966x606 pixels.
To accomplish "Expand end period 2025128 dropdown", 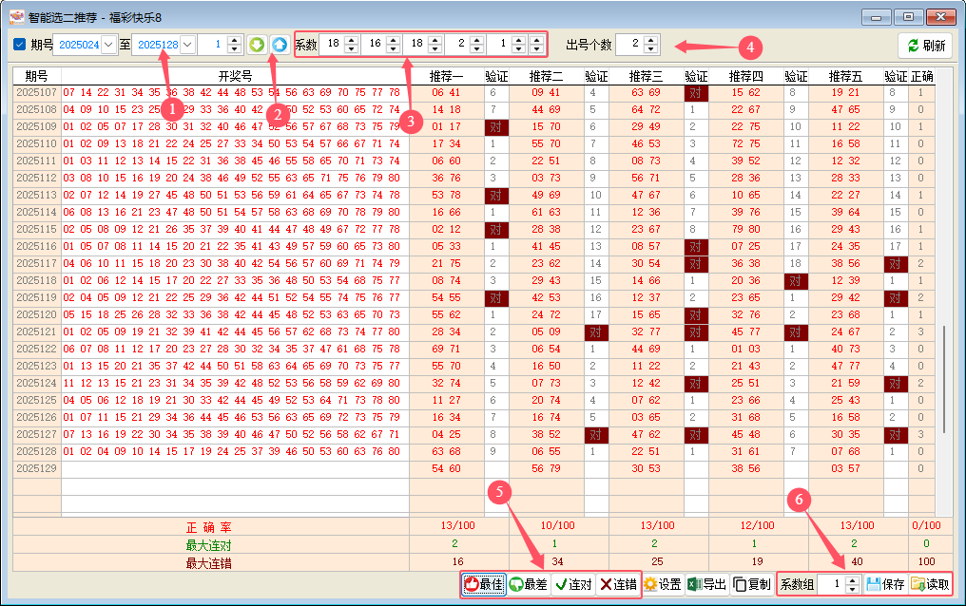I will [x=186, y=45].
